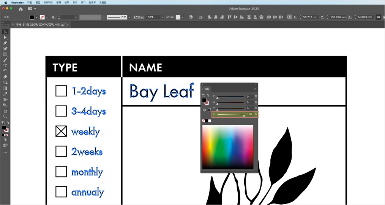Click the 획 stroke label link

pyautogui.click(x=54, y=17)
